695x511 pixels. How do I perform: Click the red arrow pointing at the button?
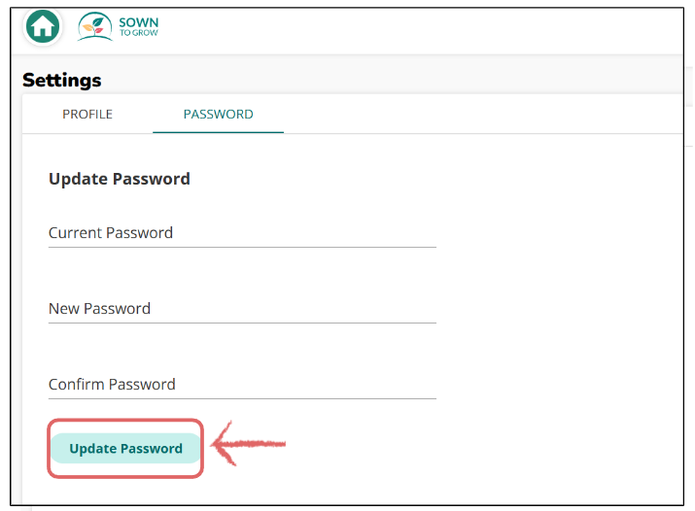248,443
